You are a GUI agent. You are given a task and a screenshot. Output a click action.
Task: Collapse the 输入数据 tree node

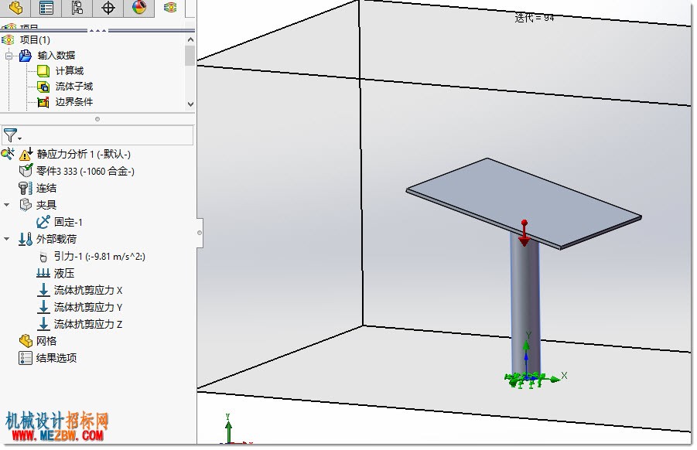coord(9,56)
